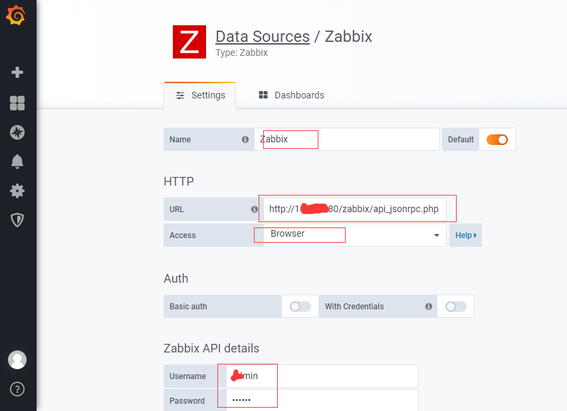Open the Create plus menu

pyautogui.click(x=17, y=72)
